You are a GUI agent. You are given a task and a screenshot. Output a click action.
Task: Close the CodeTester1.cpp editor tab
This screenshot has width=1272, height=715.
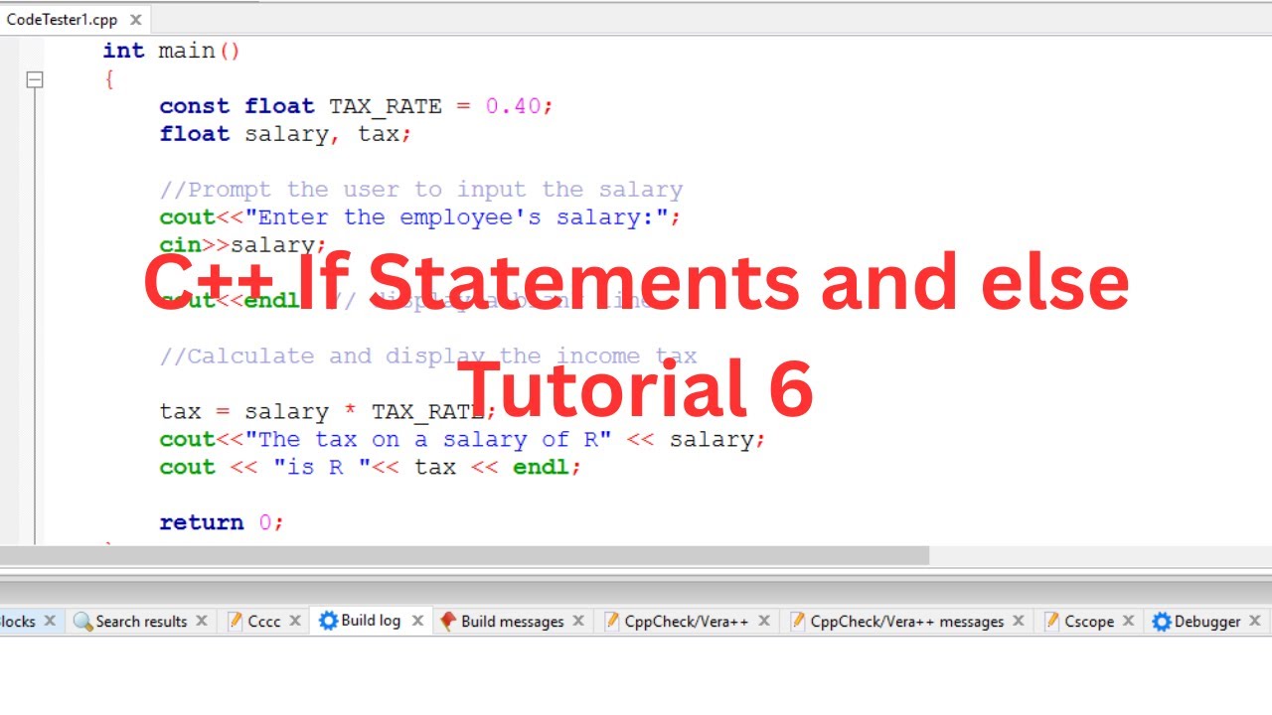click(135, 20)
